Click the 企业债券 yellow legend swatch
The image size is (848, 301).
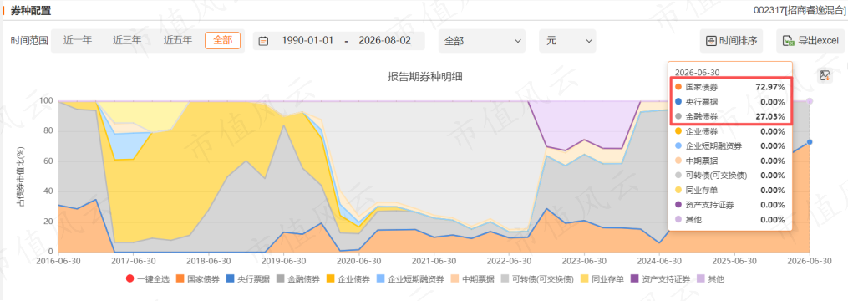[x=330, y=279]
